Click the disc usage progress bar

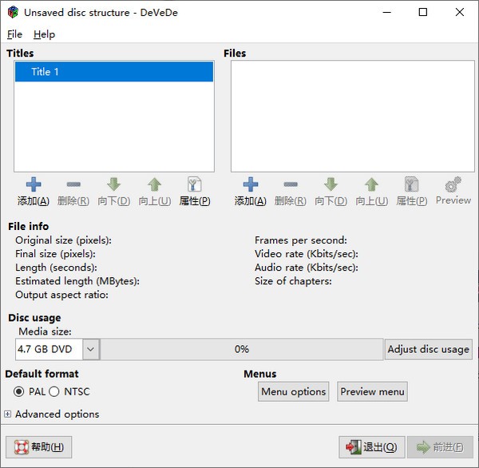pos(241,349)
